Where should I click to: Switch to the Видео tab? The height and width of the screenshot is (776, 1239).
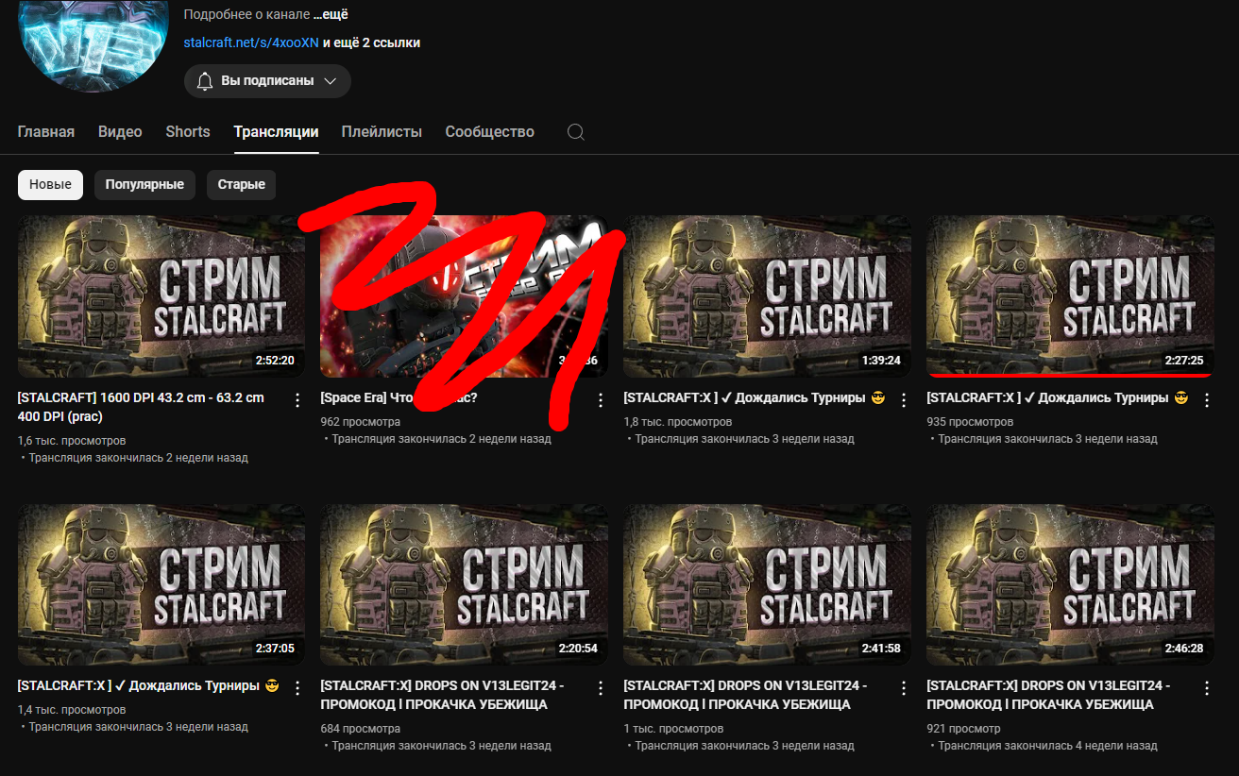[x=120, y=132]
